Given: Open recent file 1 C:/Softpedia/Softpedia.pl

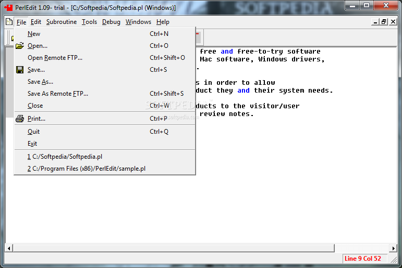Looking at the screenshot, I should pos(105,157).
